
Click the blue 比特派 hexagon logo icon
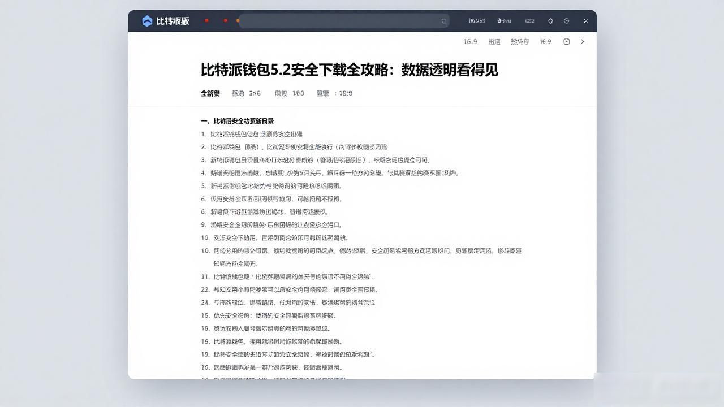(x=147, y=21)
